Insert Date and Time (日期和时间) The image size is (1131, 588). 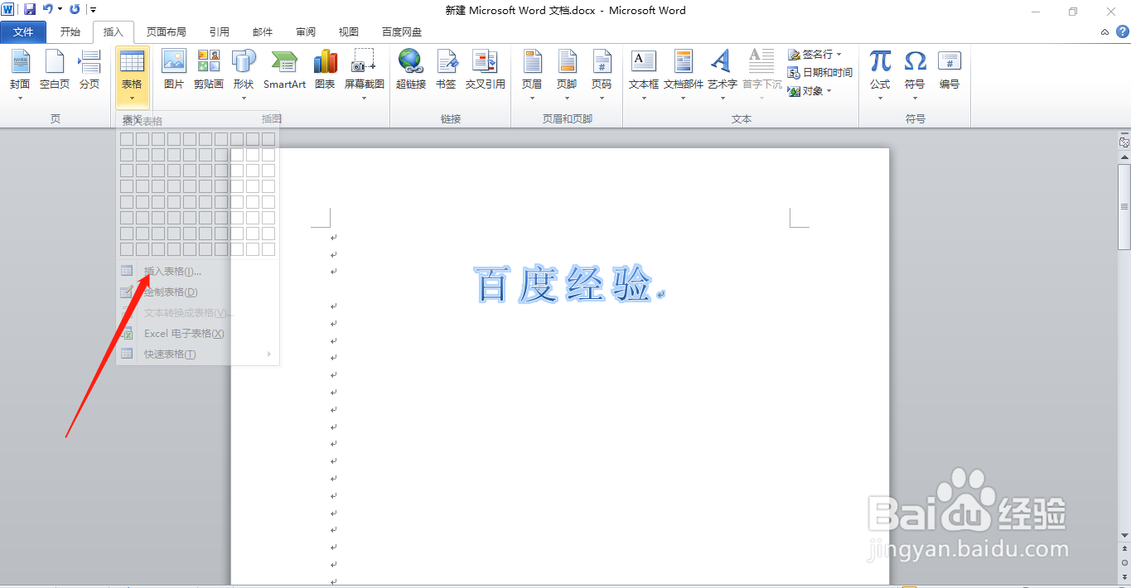[x=820, y=73]
